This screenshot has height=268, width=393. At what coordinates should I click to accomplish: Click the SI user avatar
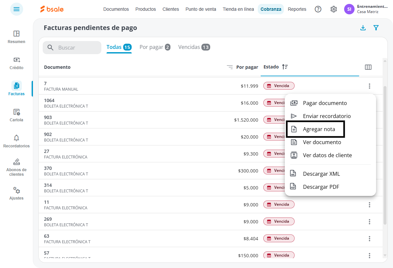click(x=349, y=9)
